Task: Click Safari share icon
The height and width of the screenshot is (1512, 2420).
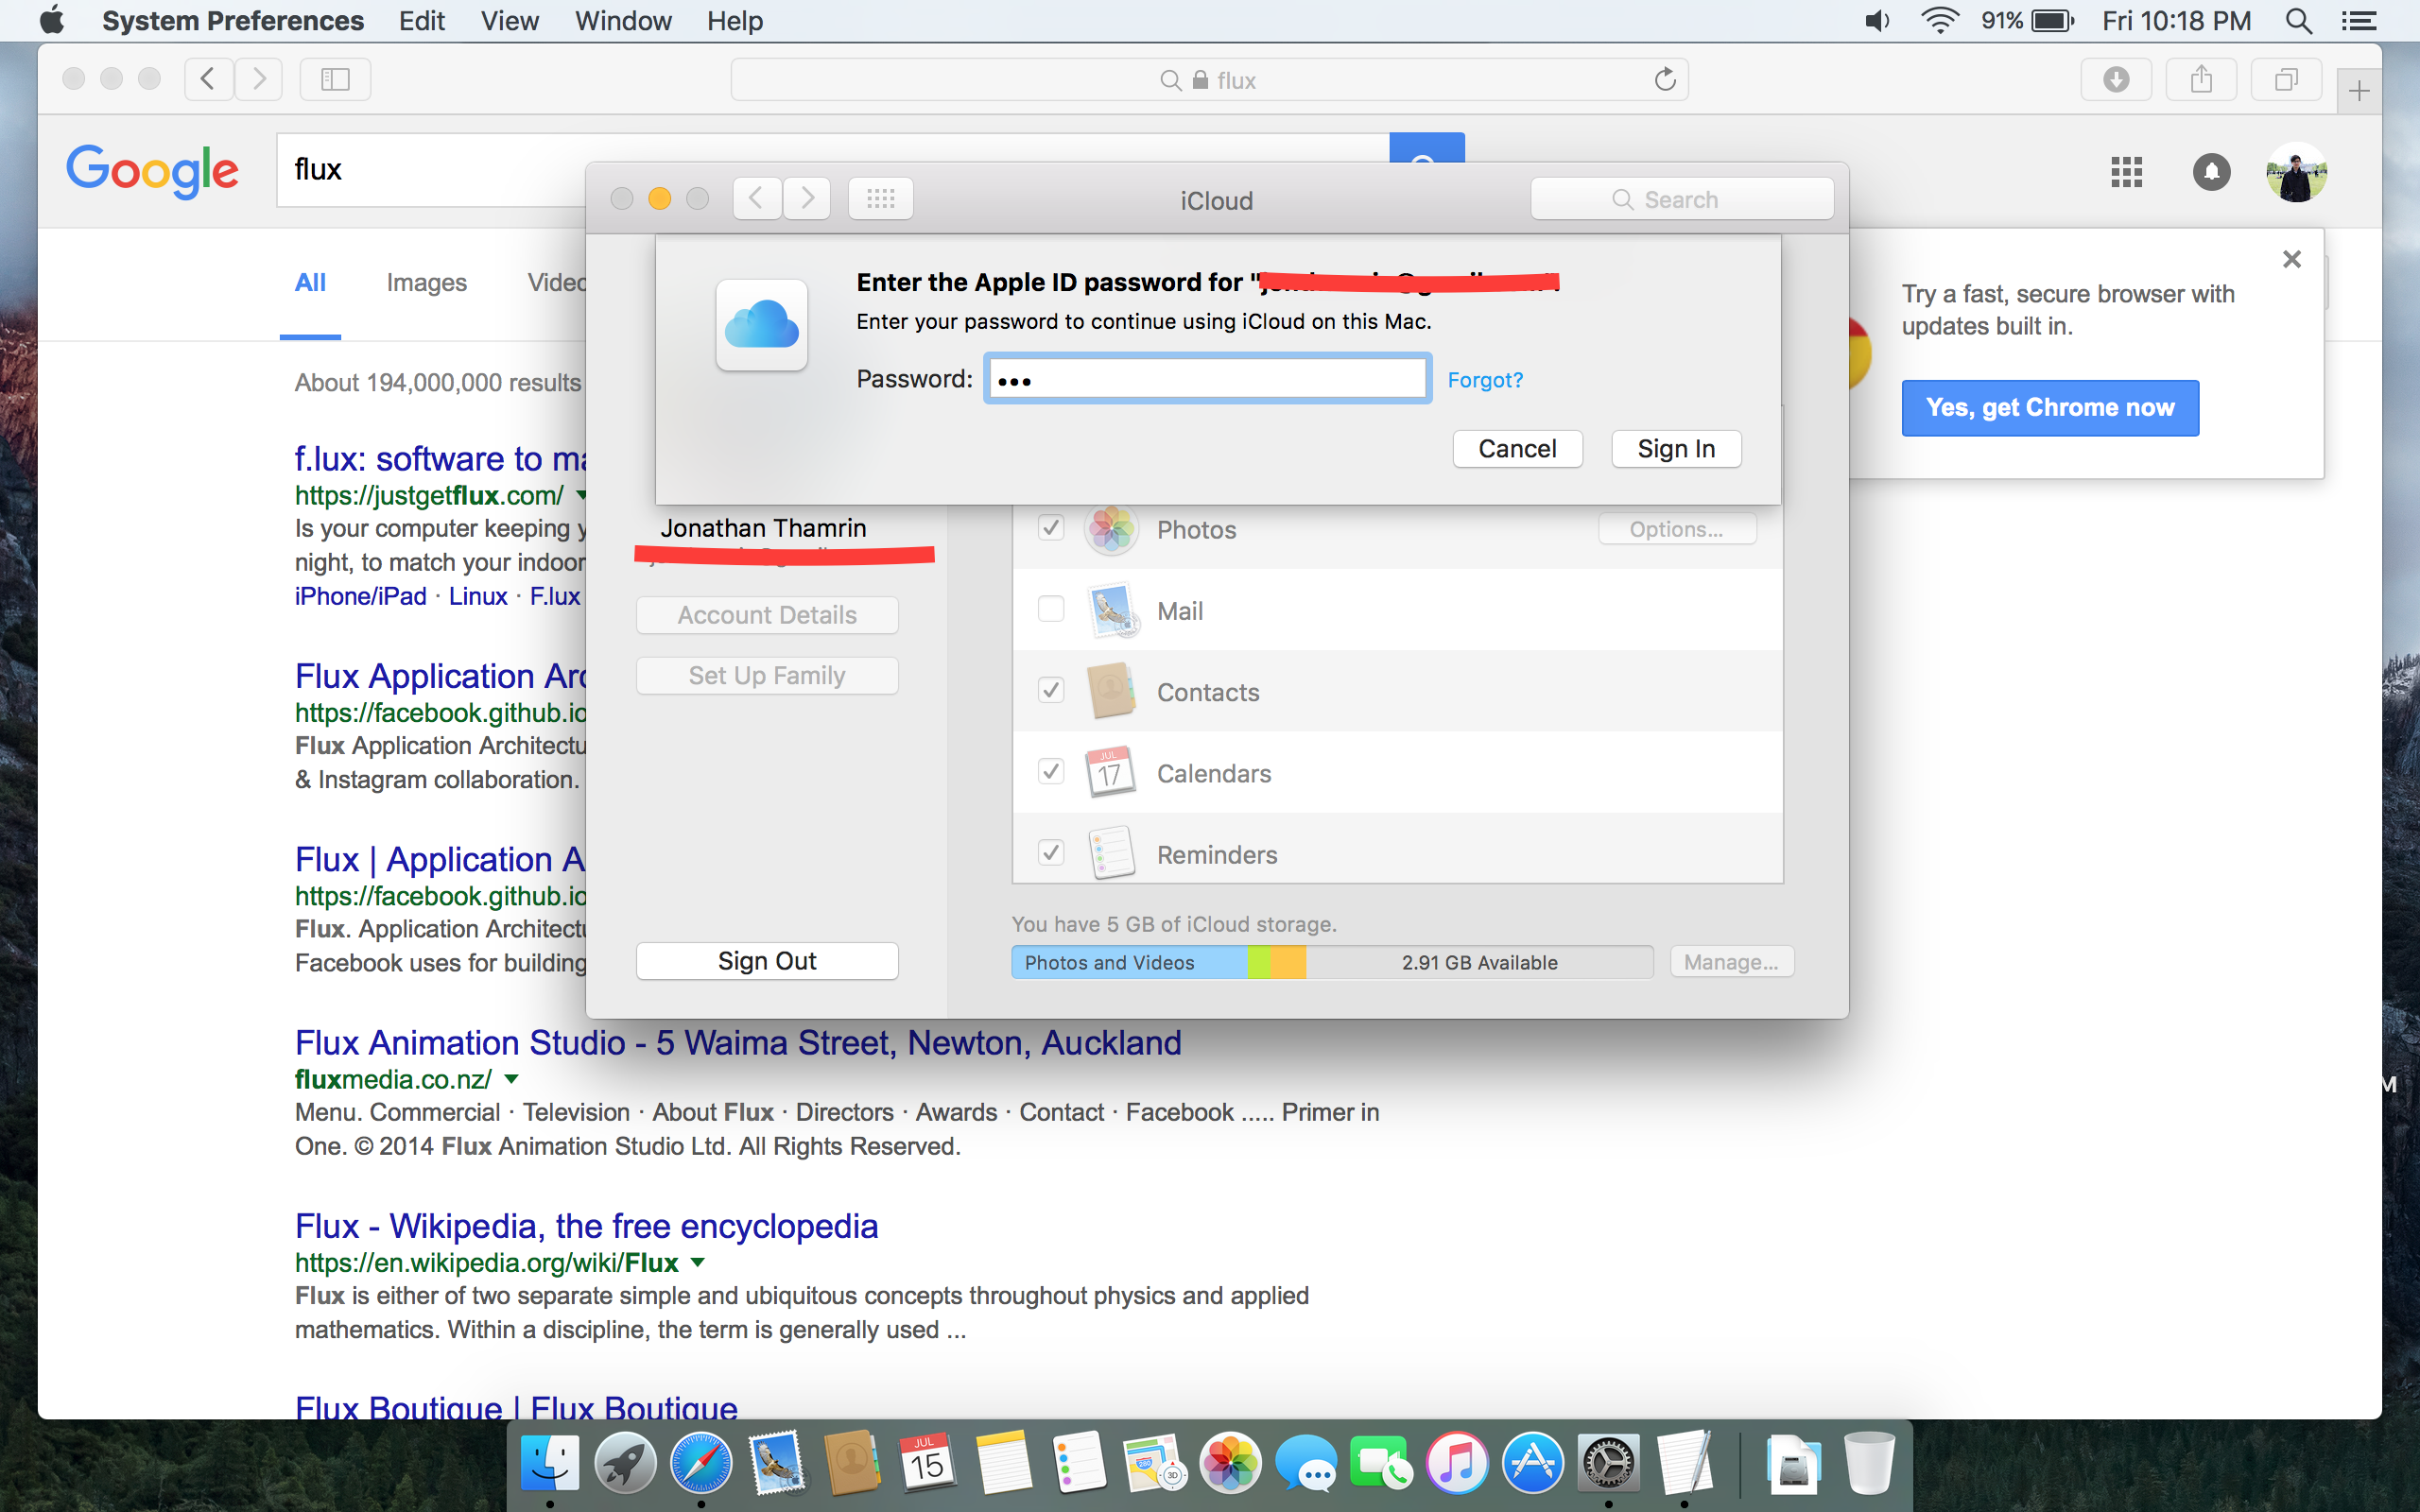Action: click(2200, 80)
